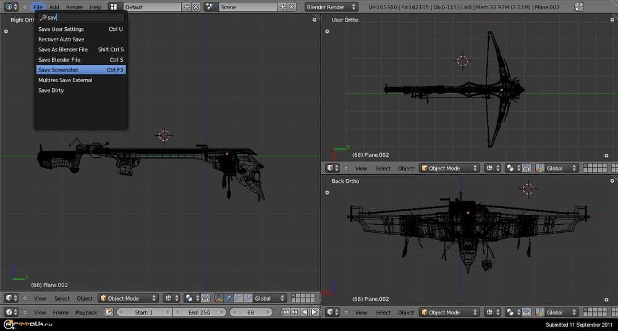Delete the scene using the X next to Scene
Screen dimensions: 618x331
292,7
